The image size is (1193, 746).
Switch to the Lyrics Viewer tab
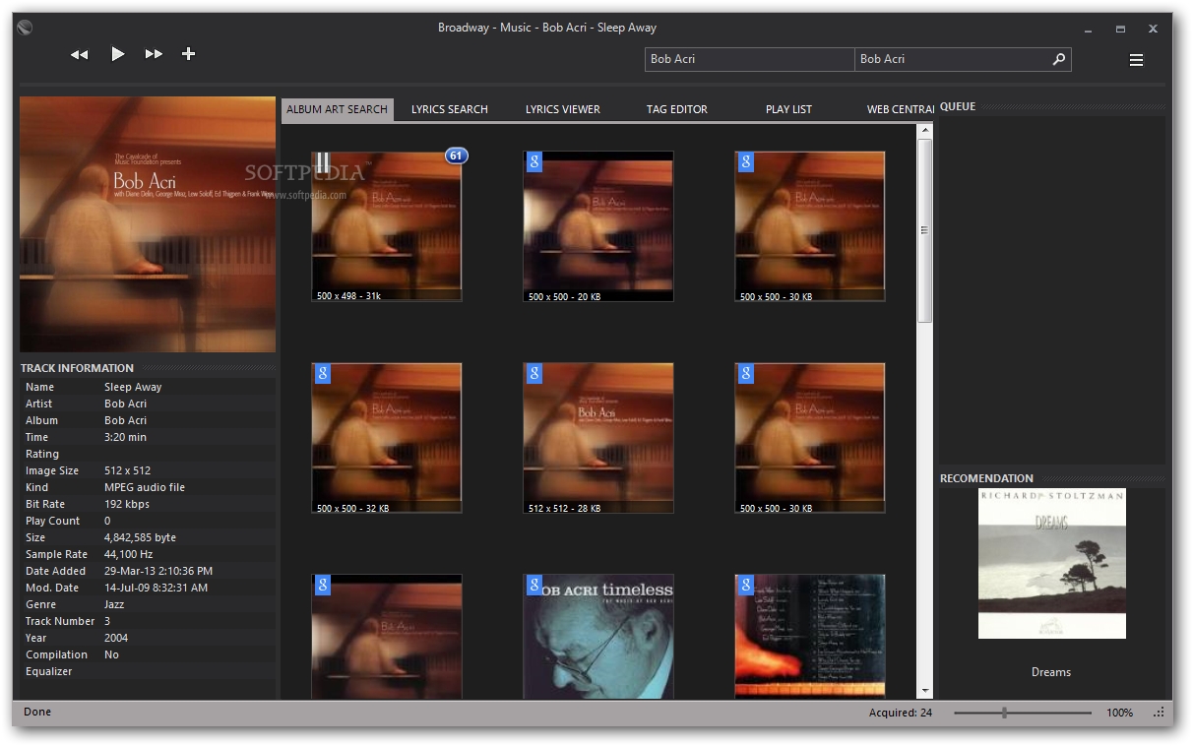pos(563,109)
